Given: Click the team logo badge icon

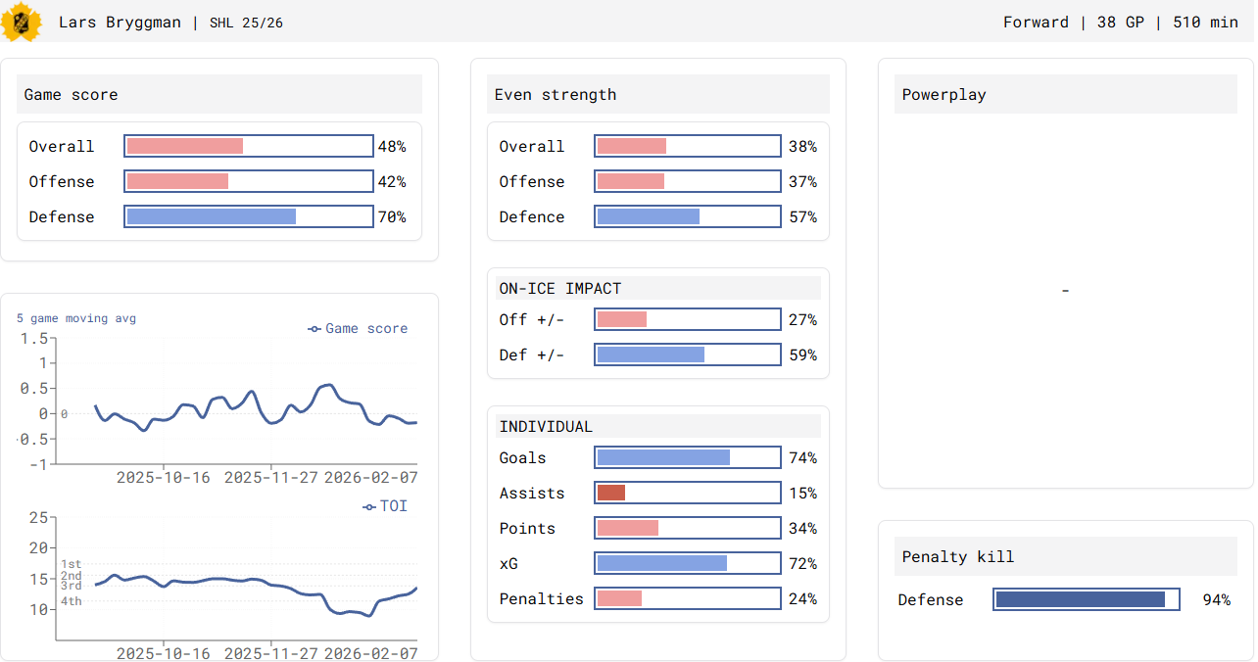Looking at the screenshot, I should (x=21, y=22).
